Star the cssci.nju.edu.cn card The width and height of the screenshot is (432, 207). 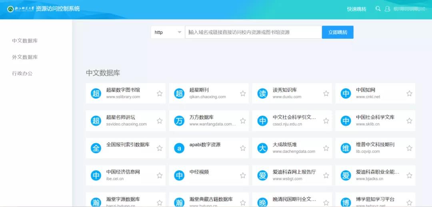coord(326,121)
